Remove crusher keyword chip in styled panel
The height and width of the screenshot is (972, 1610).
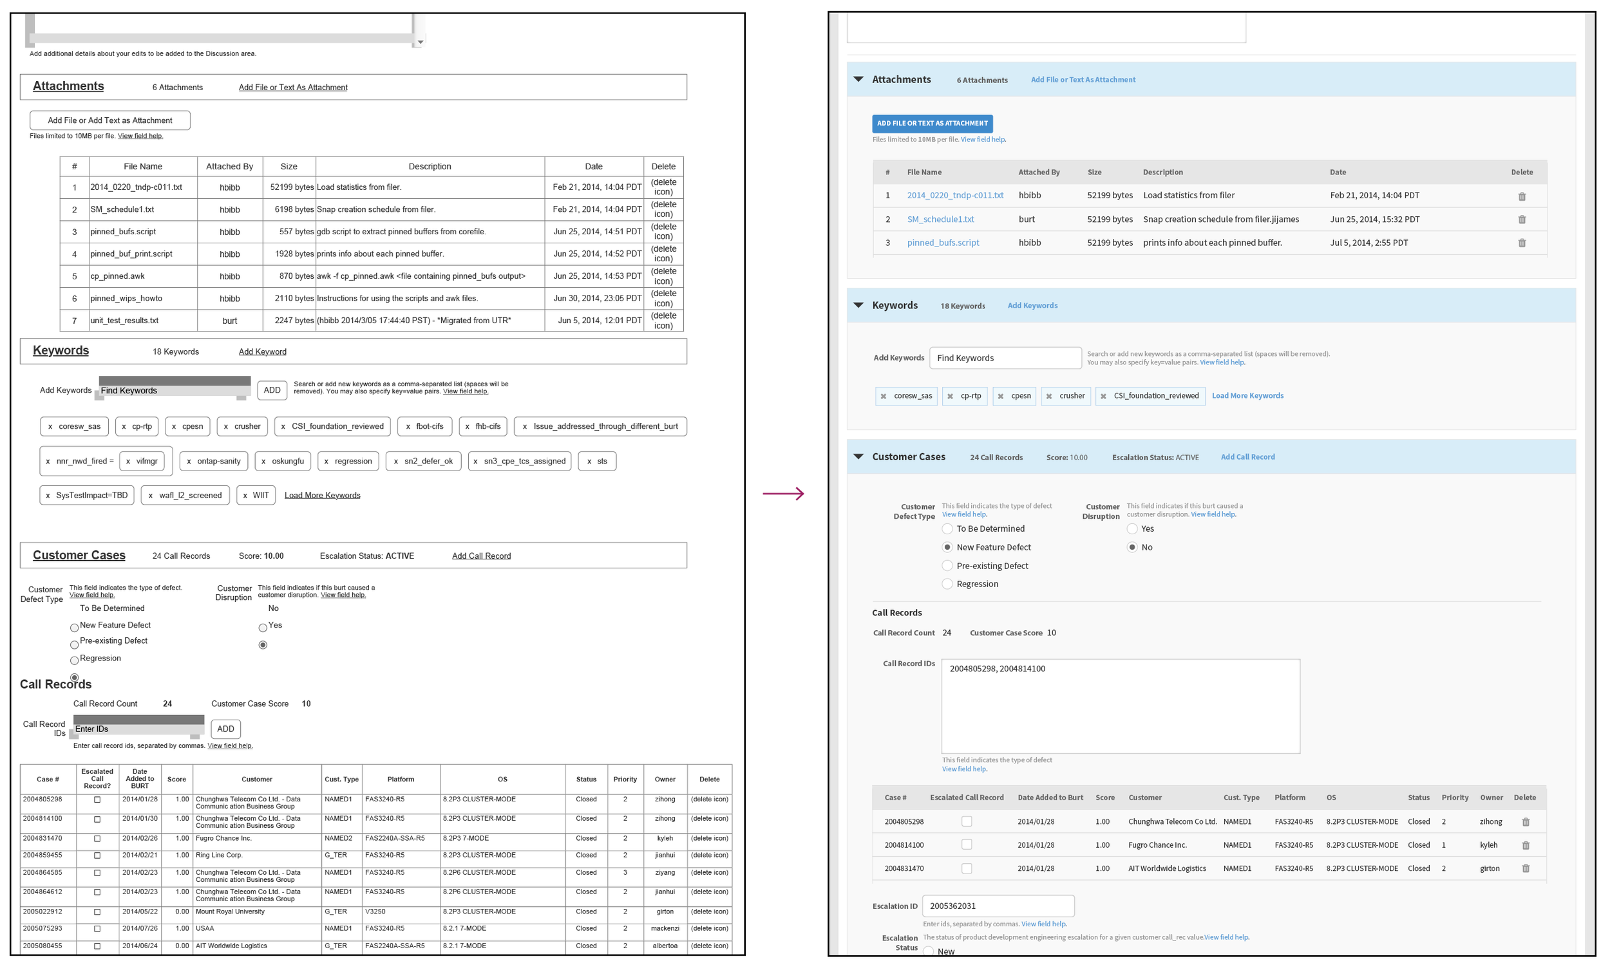click(1048, 397)
